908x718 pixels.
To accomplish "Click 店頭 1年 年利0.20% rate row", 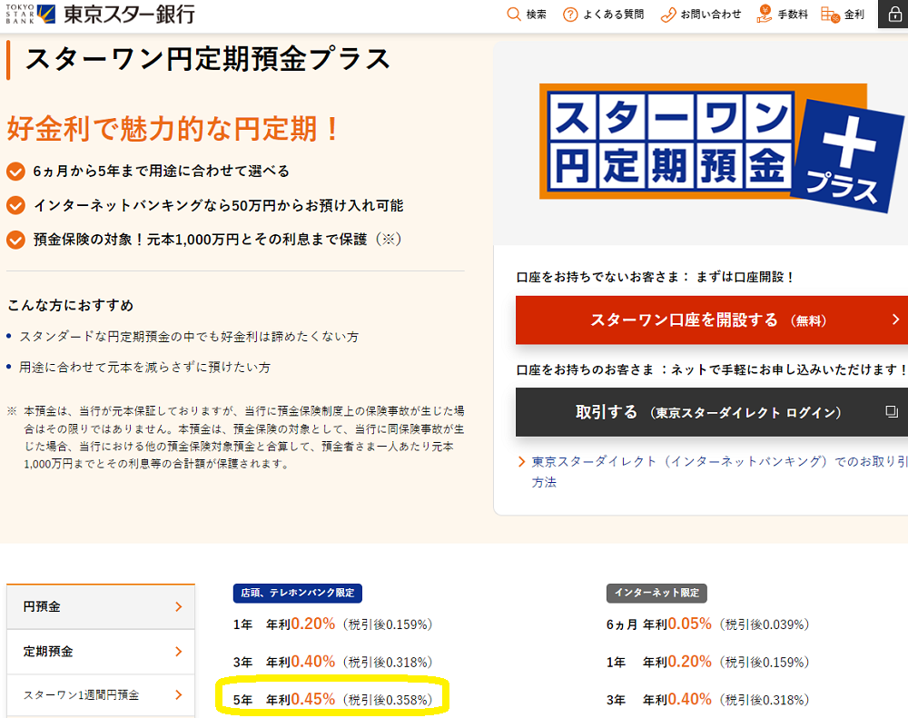I will (333, 625).
